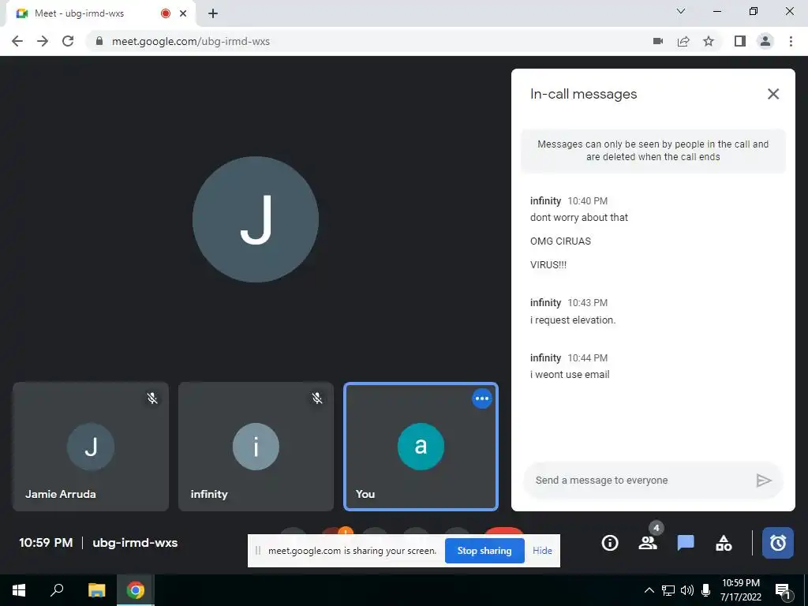808x606 pixels.
Task: Show hidden system tray icons
Action: [x=649, y=590]
